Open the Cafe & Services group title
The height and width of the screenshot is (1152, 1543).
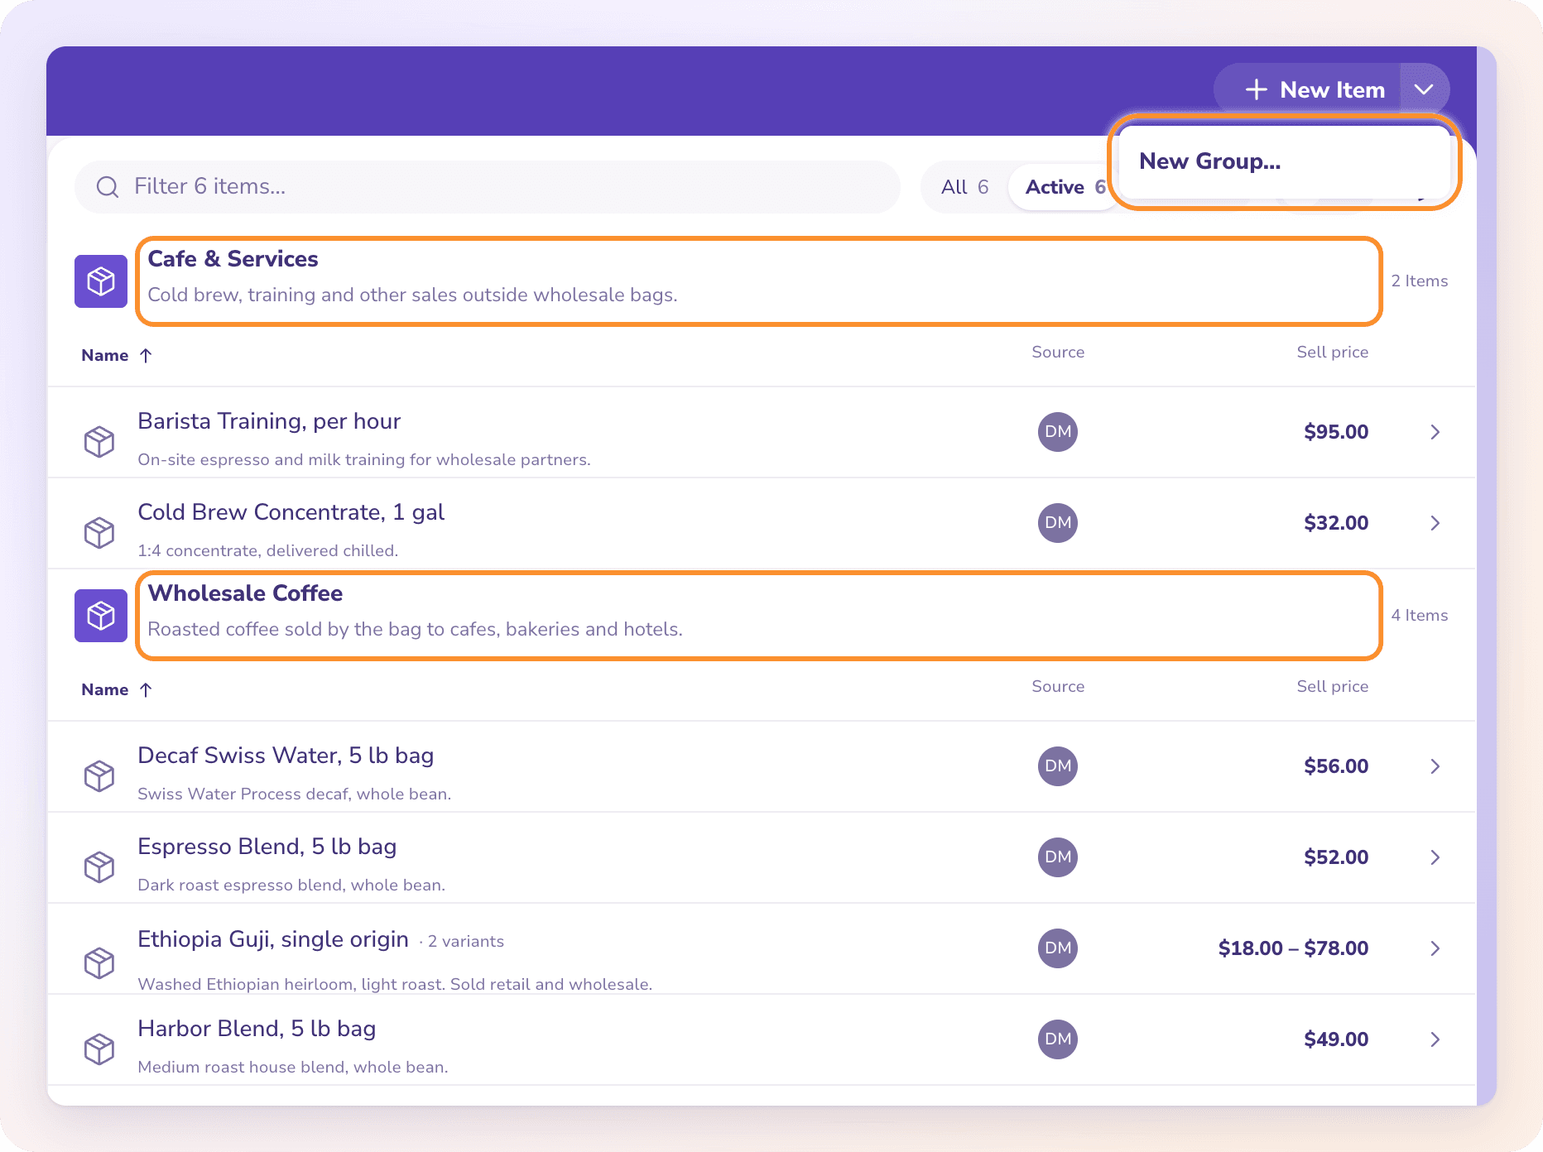(233, 259)
